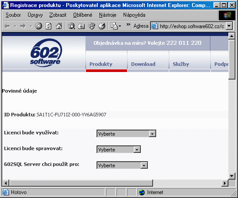Click the ID Produktu value text
The width and height of the screenshot is (238, 198).
(71, 115)
